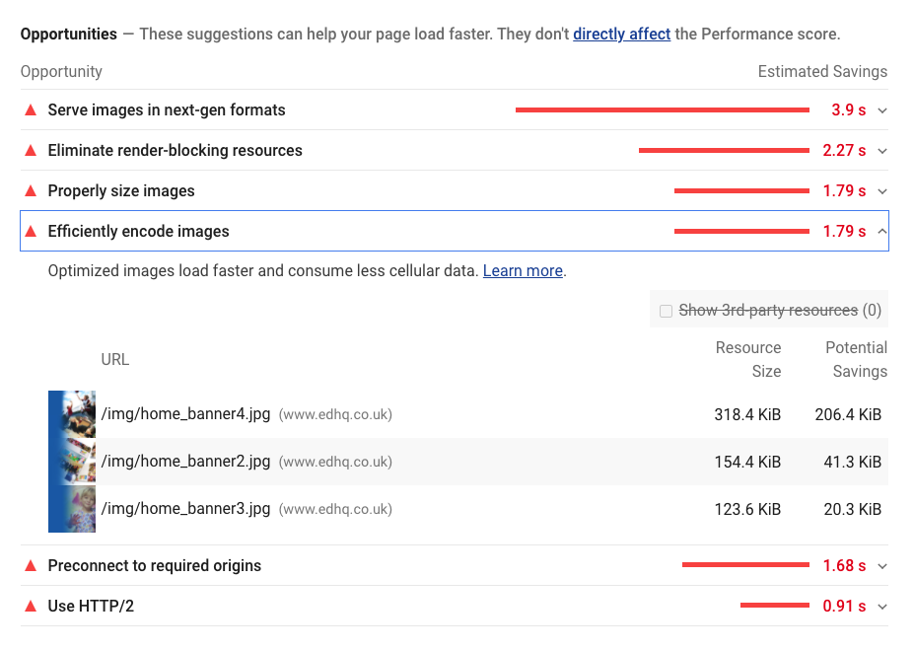Click the home_banner4.jpg thumbnail image
Screen dimensions: 914x650
click(x=72, y=414)
